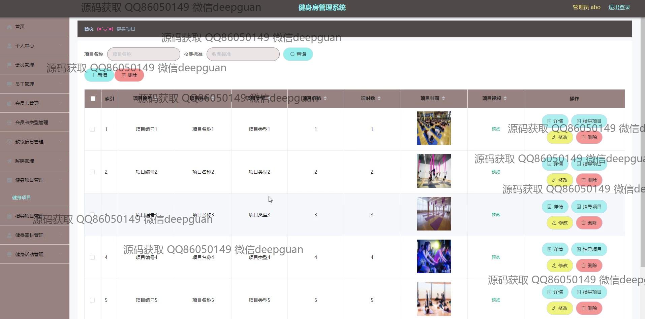645x319 pixels.
Task: Expand 健身器材管理 using its chevron
Action: pos(61,235)
